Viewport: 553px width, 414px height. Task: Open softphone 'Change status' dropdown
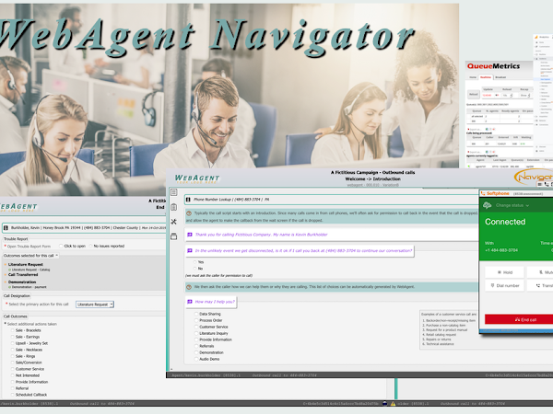512,205
